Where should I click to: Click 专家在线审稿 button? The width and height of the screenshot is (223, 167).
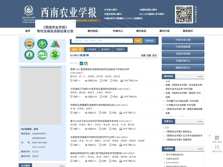[x=183, y=54]
